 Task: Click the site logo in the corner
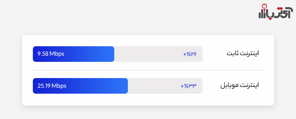(x=276, y=12)
